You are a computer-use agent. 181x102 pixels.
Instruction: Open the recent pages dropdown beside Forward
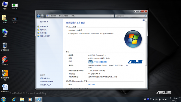point(45,16)
